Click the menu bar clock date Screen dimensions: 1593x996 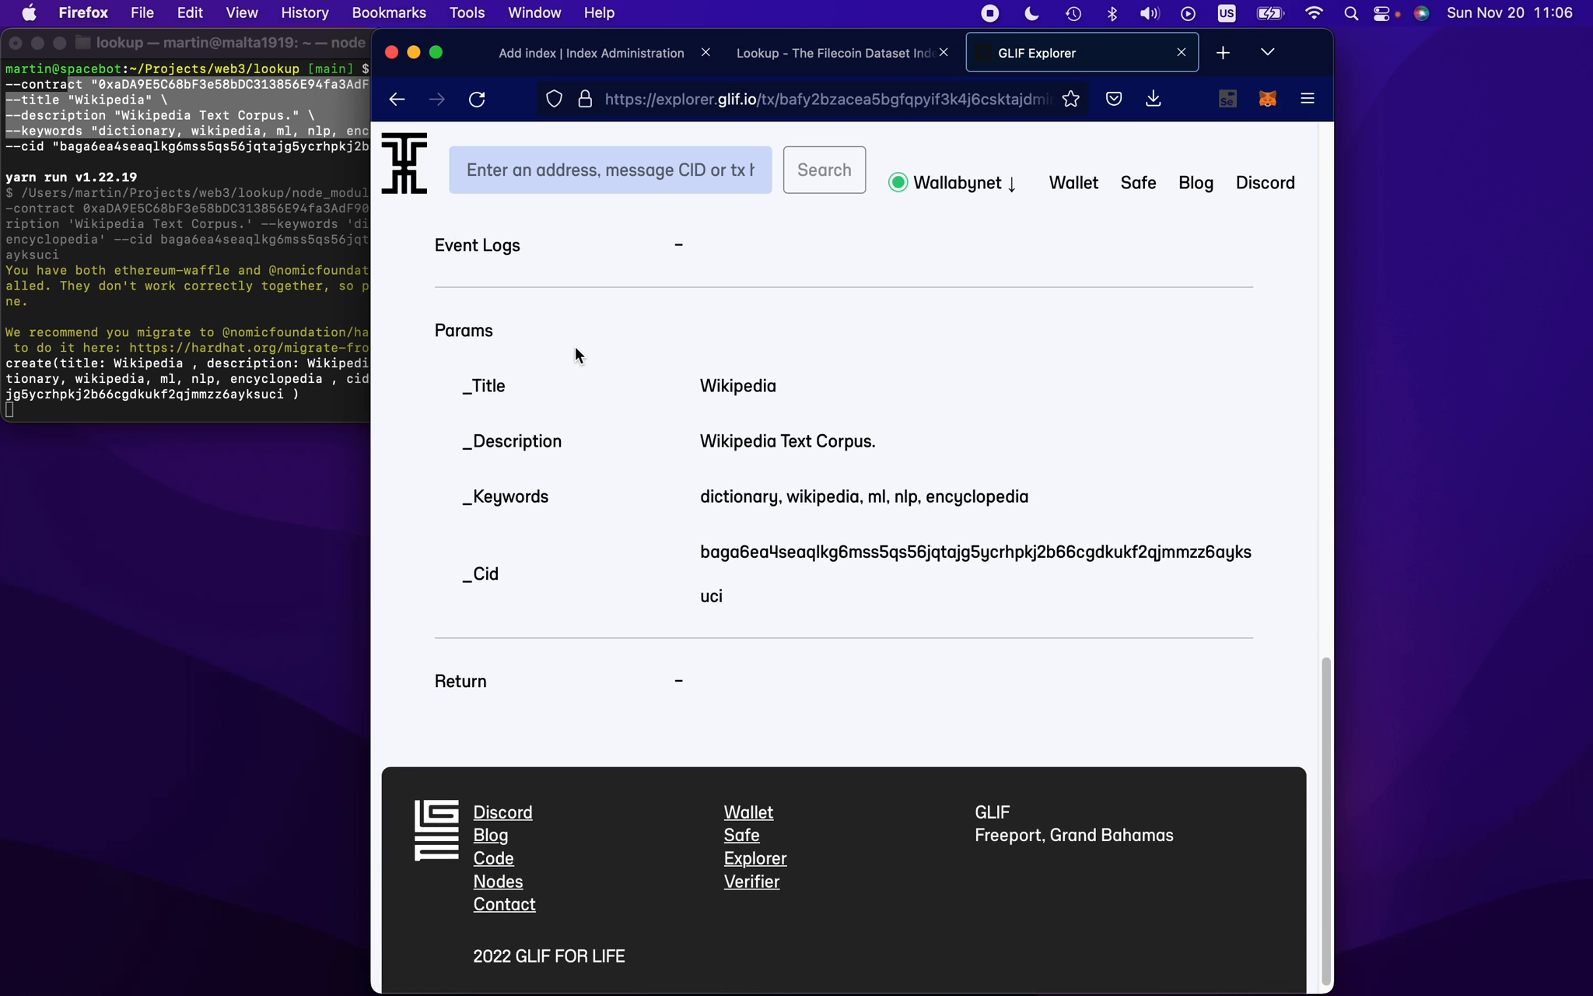[1509, 12]
